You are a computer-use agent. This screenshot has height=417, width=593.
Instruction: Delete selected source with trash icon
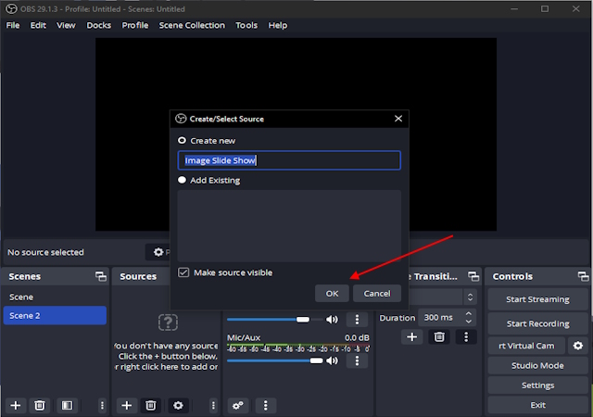pos(150,405)
